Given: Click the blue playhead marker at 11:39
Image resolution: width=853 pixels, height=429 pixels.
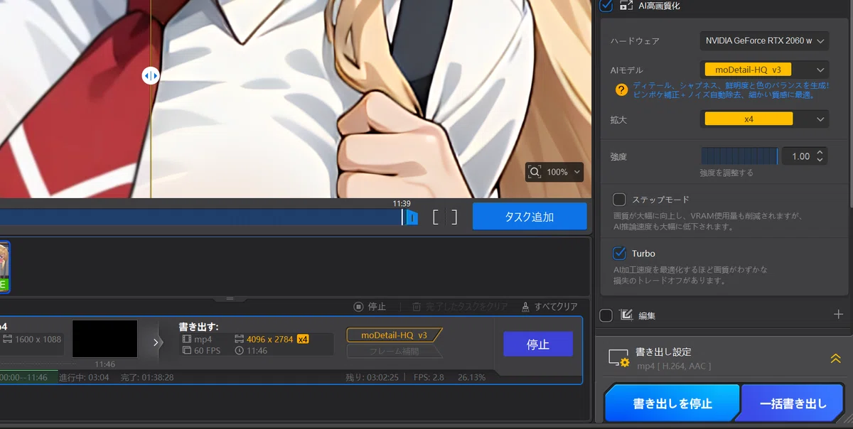Looking at the screenshot, I should coord(410,218).
